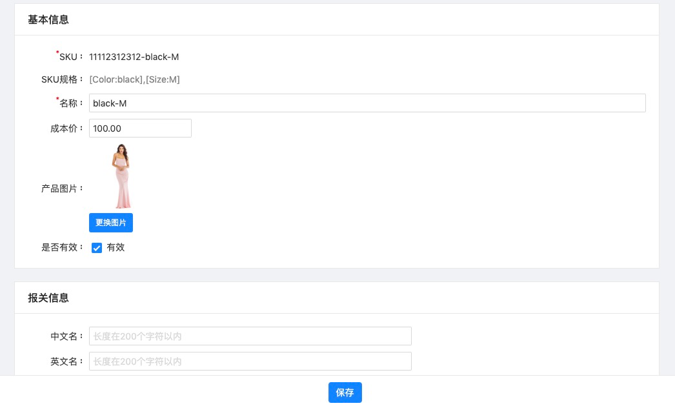Focus the 名称 field containing black-M
Screen dimensions: 675x408
pos(367,103)
